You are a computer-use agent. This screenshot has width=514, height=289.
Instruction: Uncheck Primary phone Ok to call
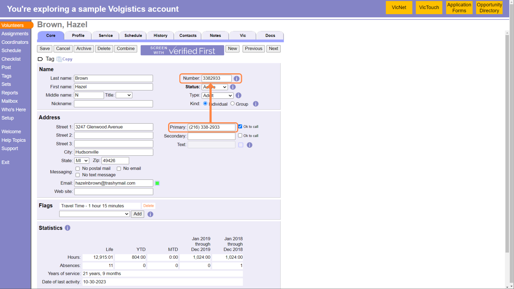click(x=240, y=127)
